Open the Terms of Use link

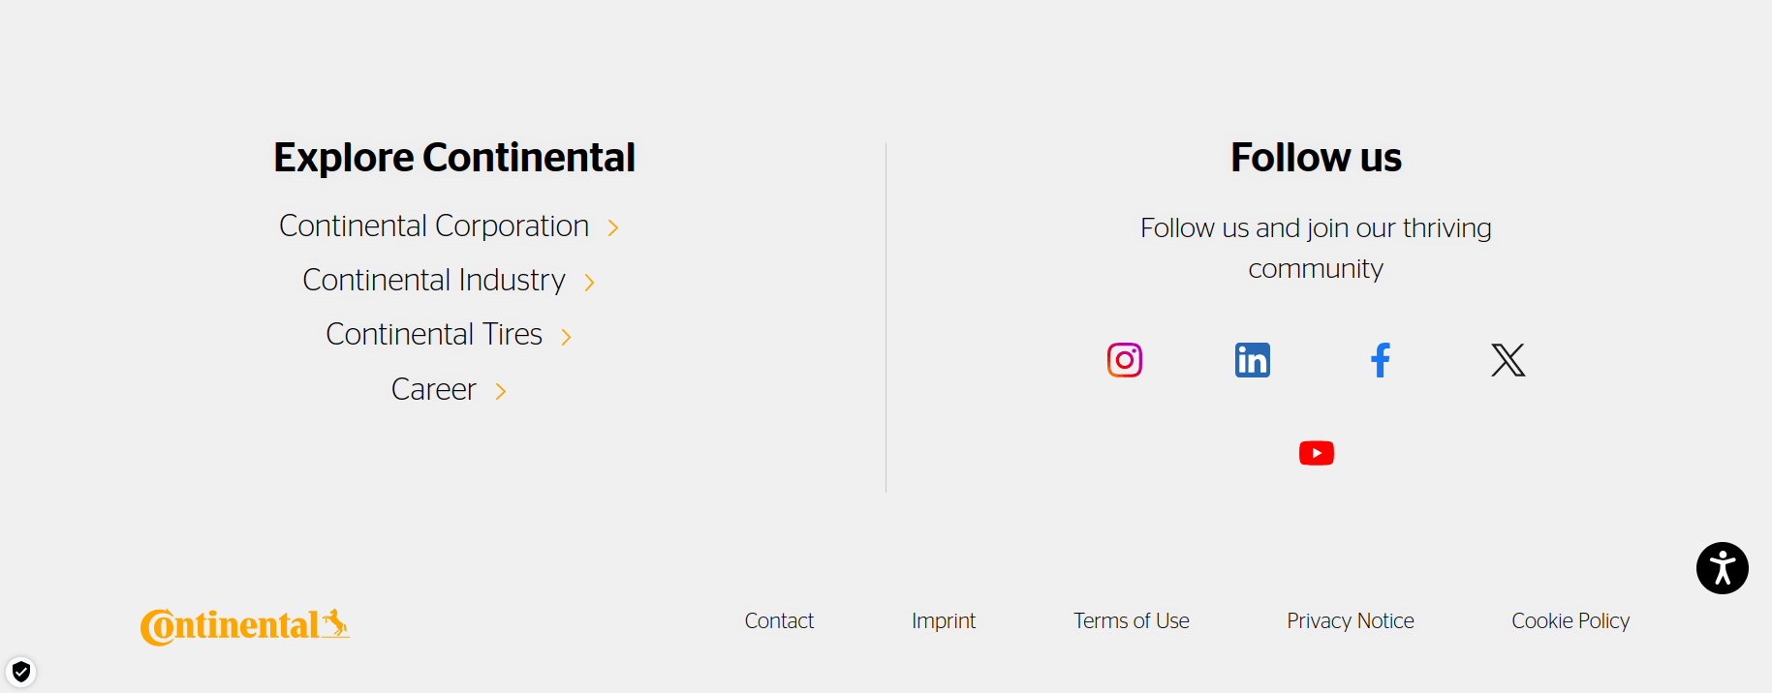pos(1131,621)
